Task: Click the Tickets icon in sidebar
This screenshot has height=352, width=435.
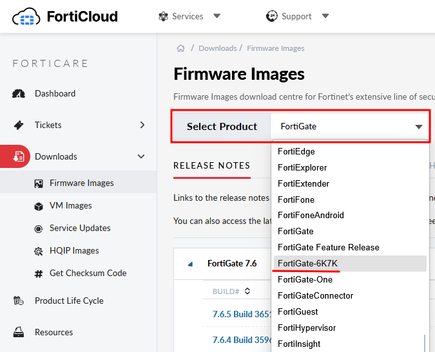Action: pyautogui.click(x=19, y=125)
